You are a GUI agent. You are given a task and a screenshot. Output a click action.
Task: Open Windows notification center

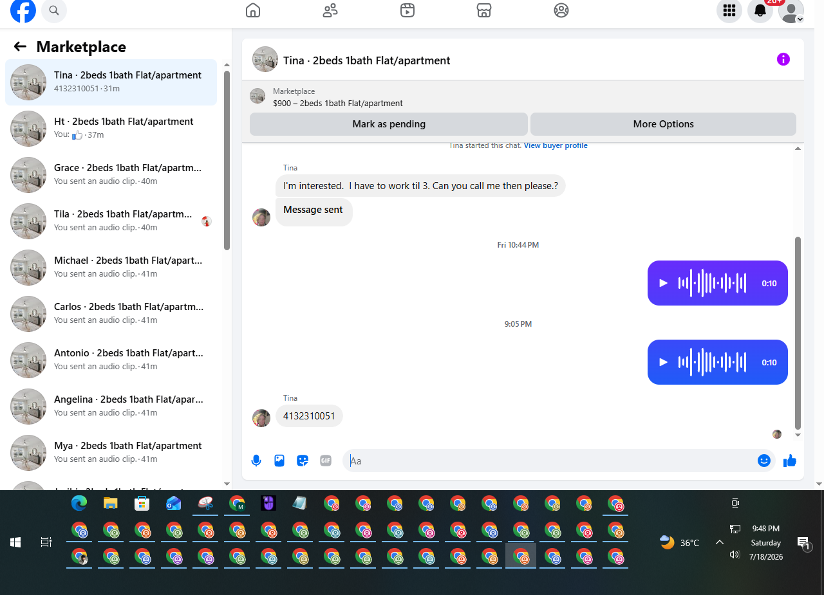(x=803, y=542)
